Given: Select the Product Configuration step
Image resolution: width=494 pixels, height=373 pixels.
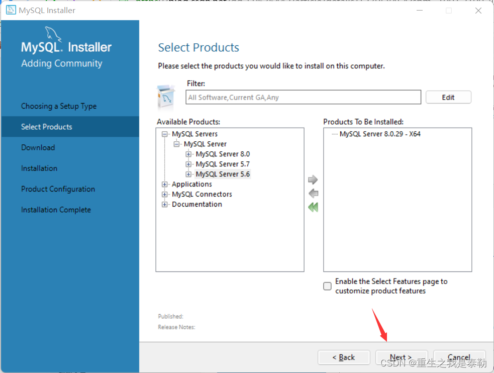Looking at the screenshot, I should pos(58,189).
